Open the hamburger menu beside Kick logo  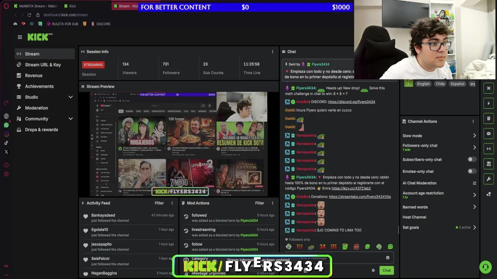tap(20, 37)
